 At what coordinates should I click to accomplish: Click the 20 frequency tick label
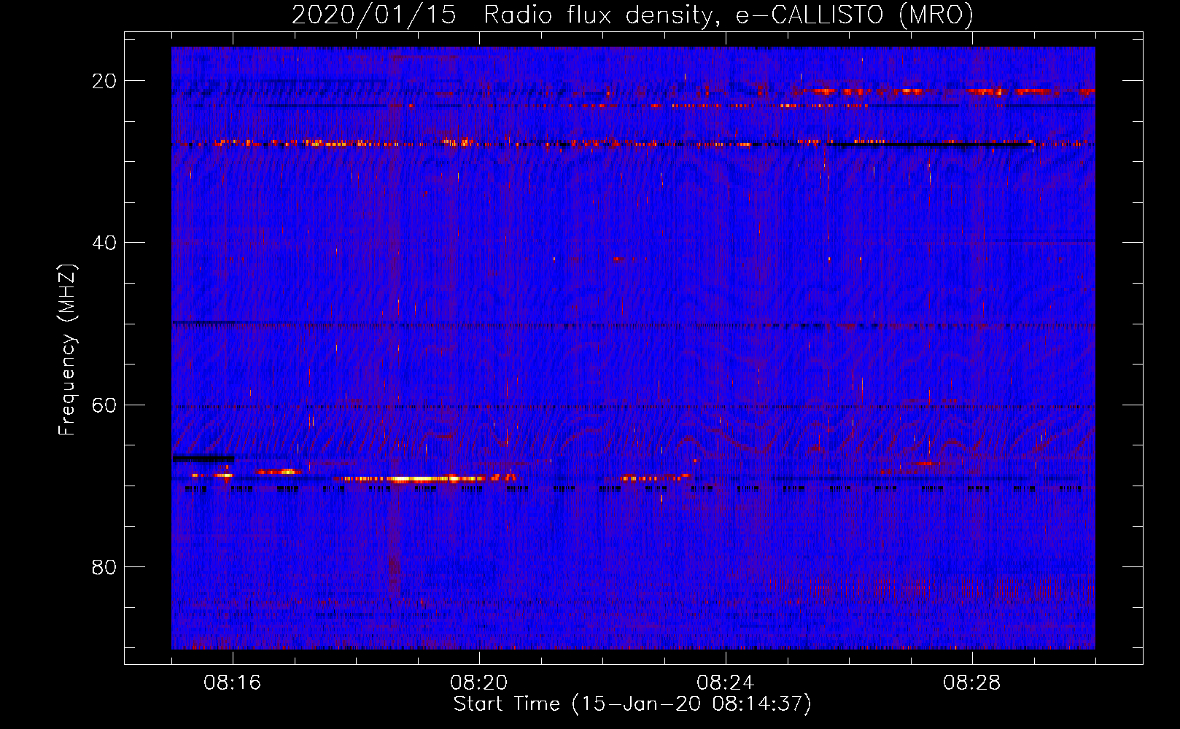104,81
